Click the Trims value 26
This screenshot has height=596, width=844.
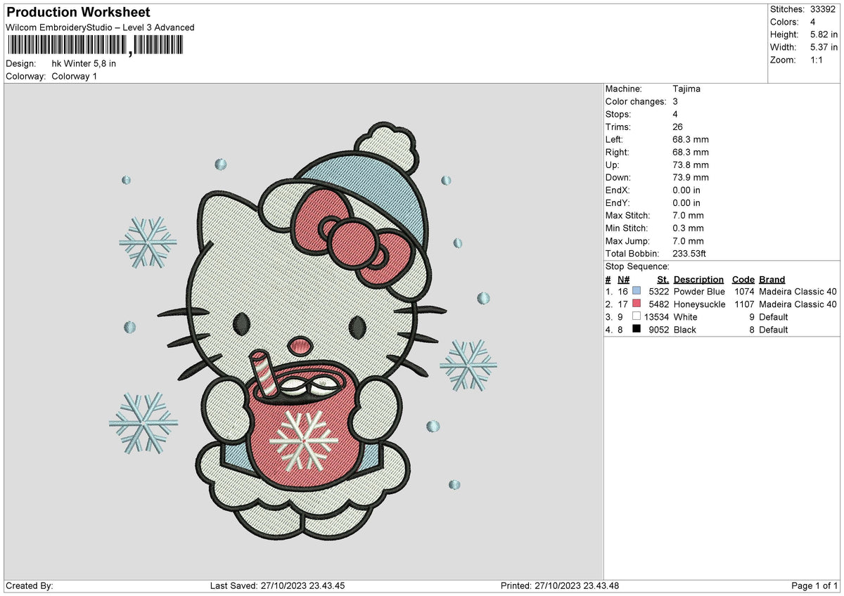click(678, 127)
